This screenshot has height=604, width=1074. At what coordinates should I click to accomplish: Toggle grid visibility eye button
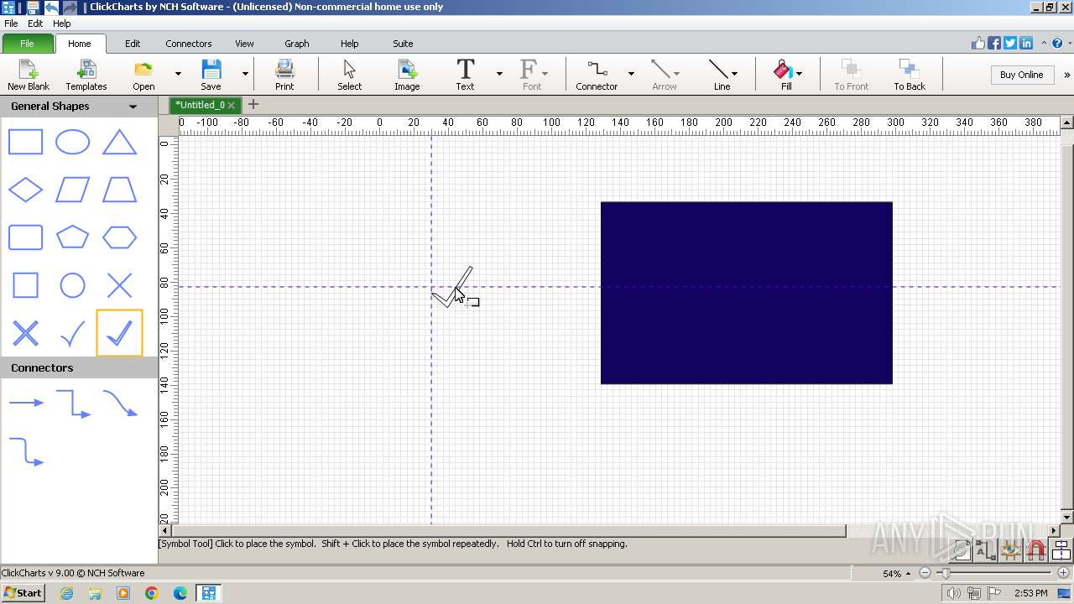click(1011, 550)
